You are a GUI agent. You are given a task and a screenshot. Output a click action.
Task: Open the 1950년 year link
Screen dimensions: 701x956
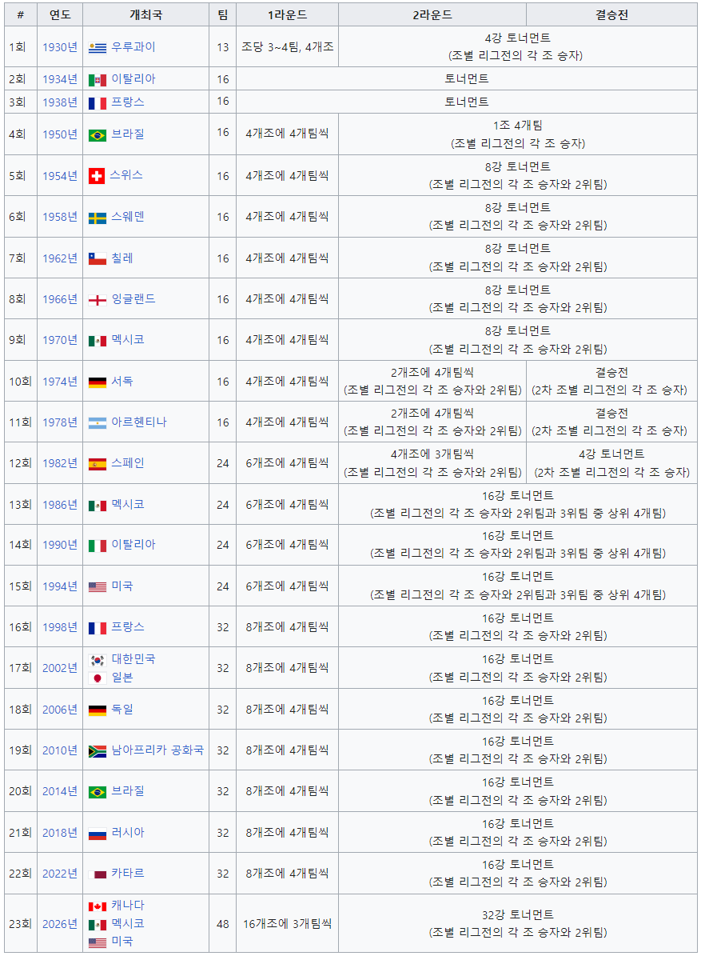point(60,134)
